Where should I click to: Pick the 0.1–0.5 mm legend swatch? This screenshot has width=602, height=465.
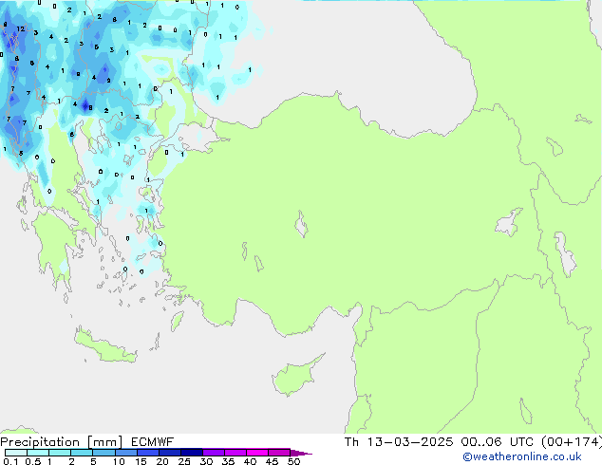click(x=16, y=453)
